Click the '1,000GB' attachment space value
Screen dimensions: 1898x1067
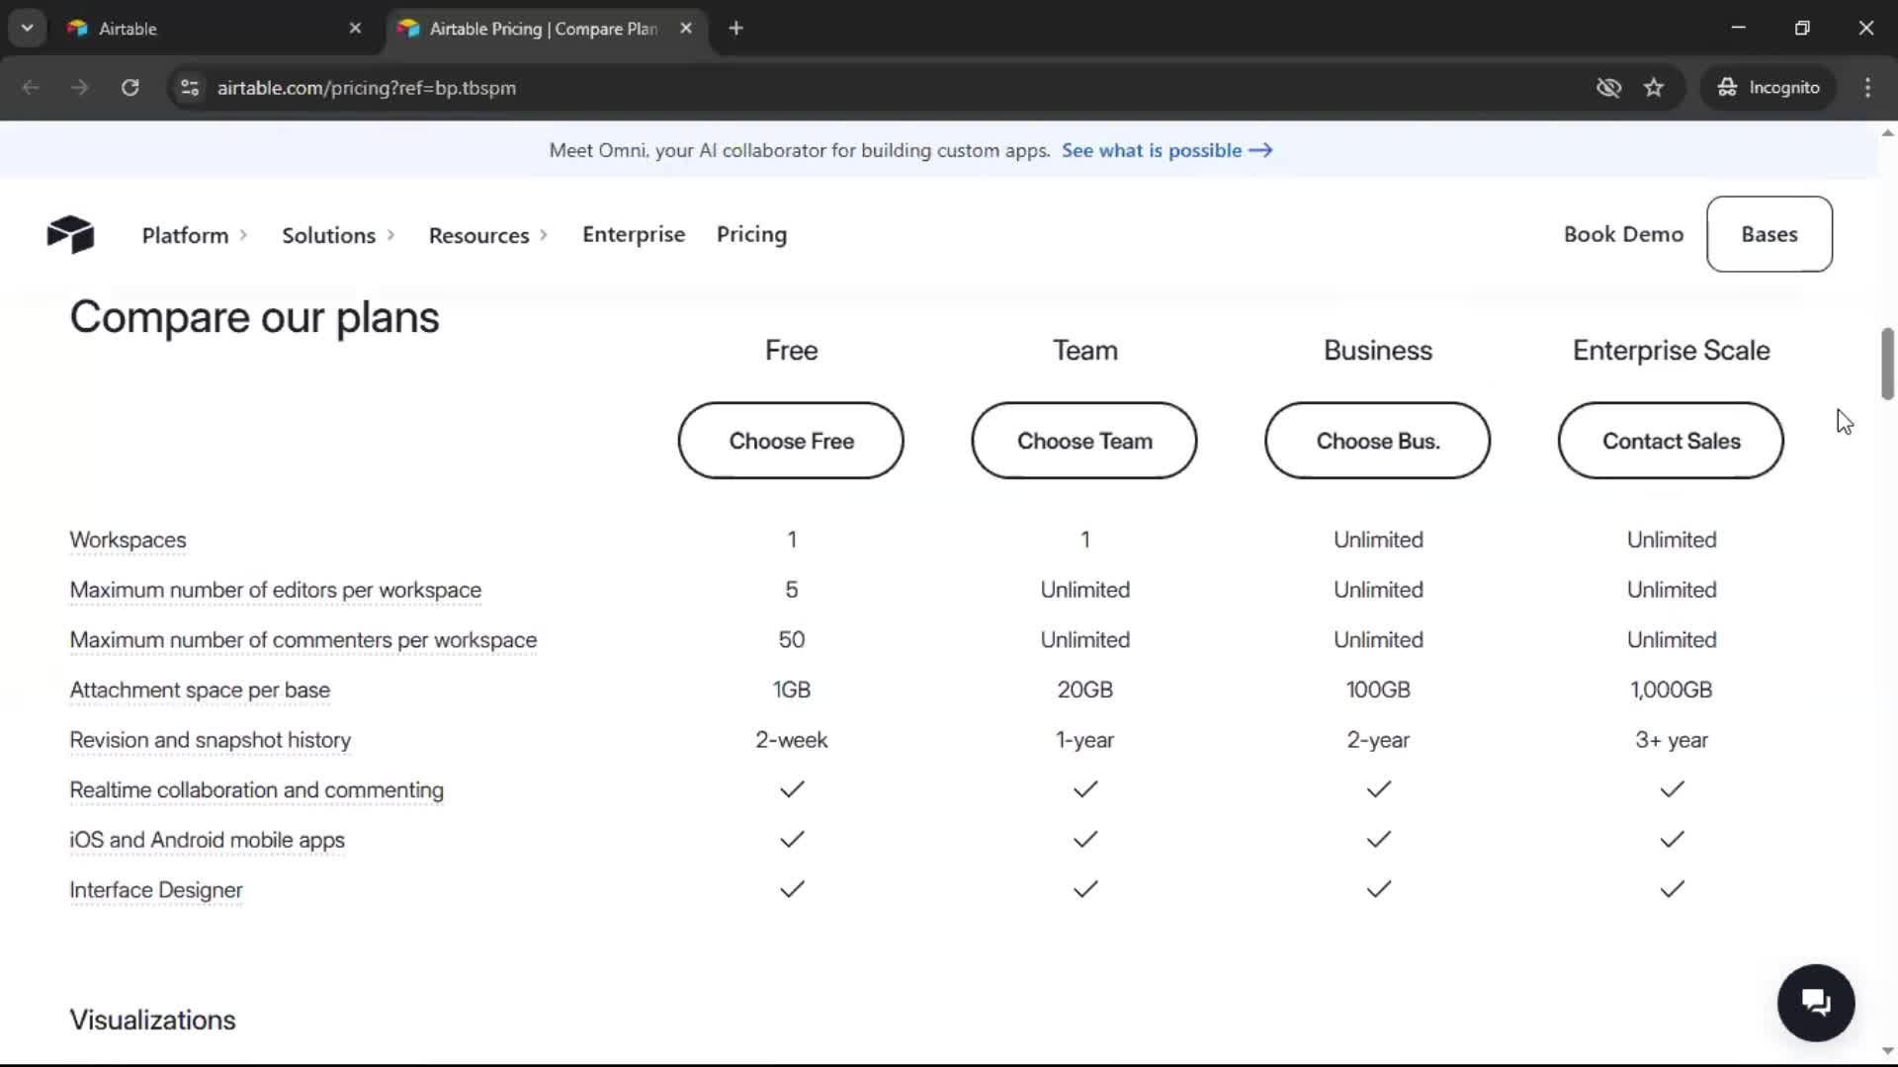click(x=1671, y=690)
